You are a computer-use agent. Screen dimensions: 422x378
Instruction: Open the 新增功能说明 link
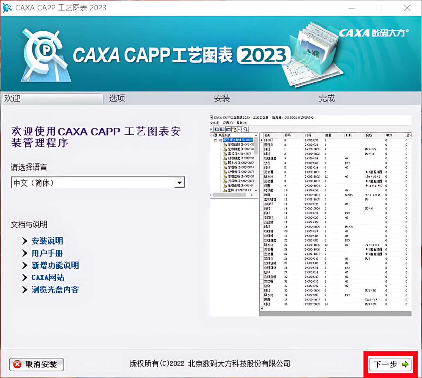55,265
